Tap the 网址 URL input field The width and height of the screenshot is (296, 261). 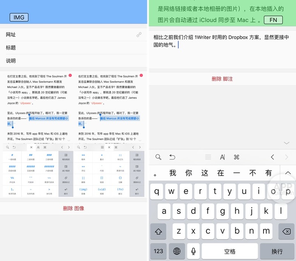point(74,35)
